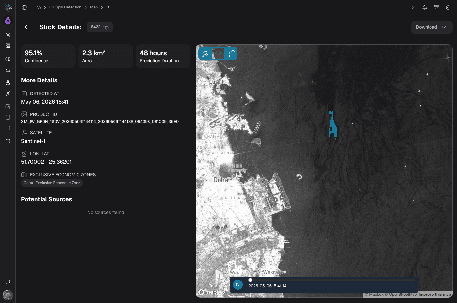Toggle the sidebar panel button
Screen dimensions: 457x303
[x=24, y=7]
